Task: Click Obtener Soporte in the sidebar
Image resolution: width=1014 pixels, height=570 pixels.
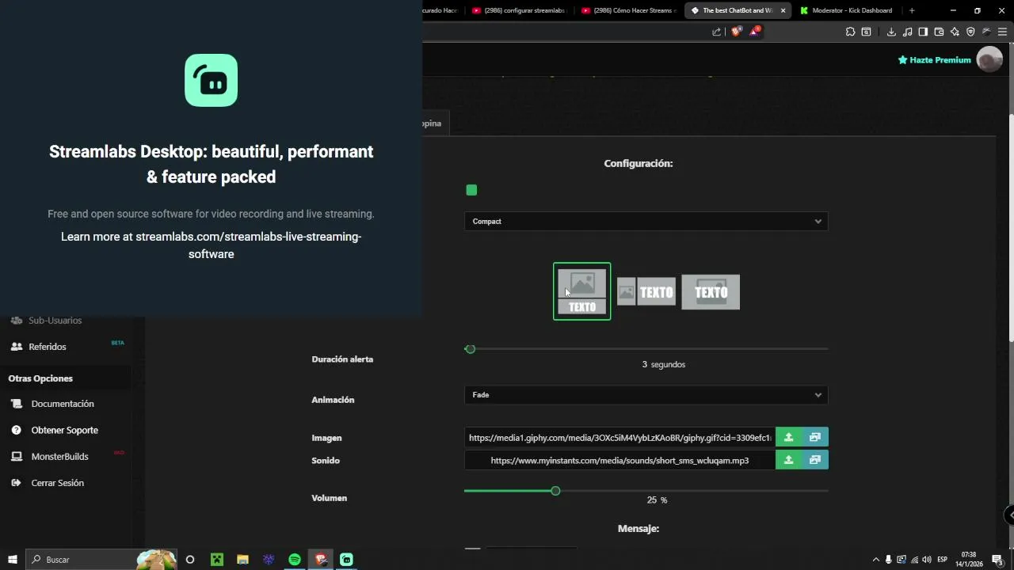Action: click(x=65, y=431)
